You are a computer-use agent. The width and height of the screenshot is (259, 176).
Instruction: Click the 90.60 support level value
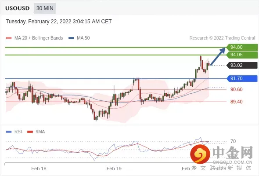coord(237,90)
